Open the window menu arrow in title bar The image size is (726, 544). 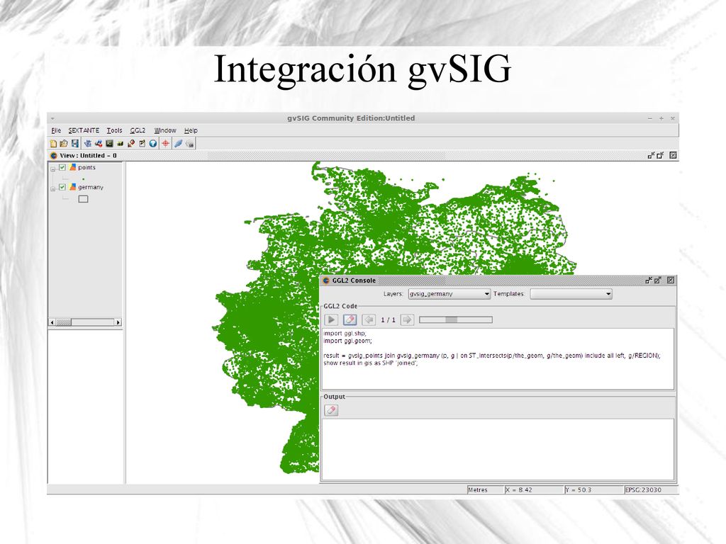click(x=52, y=118)
